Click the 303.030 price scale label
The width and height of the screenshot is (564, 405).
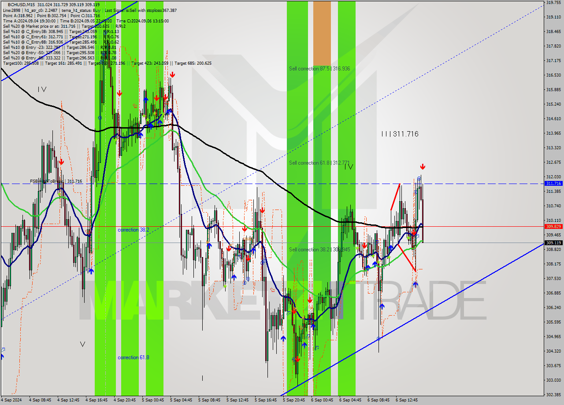[x=553, y=380]
